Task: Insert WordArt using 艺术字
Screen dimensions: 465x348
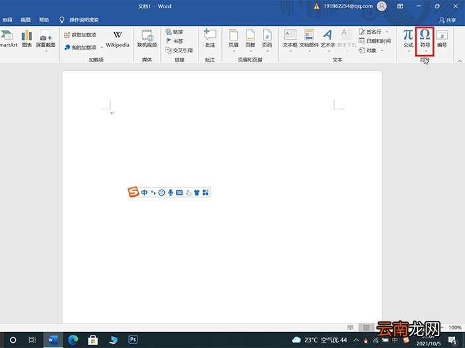Action: coord(327,40)
